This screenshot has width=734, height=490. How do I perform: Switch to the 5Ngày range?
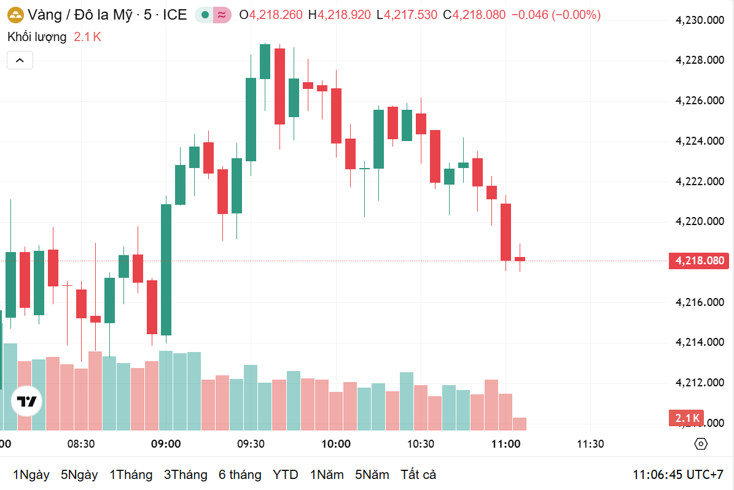[79, 475]
